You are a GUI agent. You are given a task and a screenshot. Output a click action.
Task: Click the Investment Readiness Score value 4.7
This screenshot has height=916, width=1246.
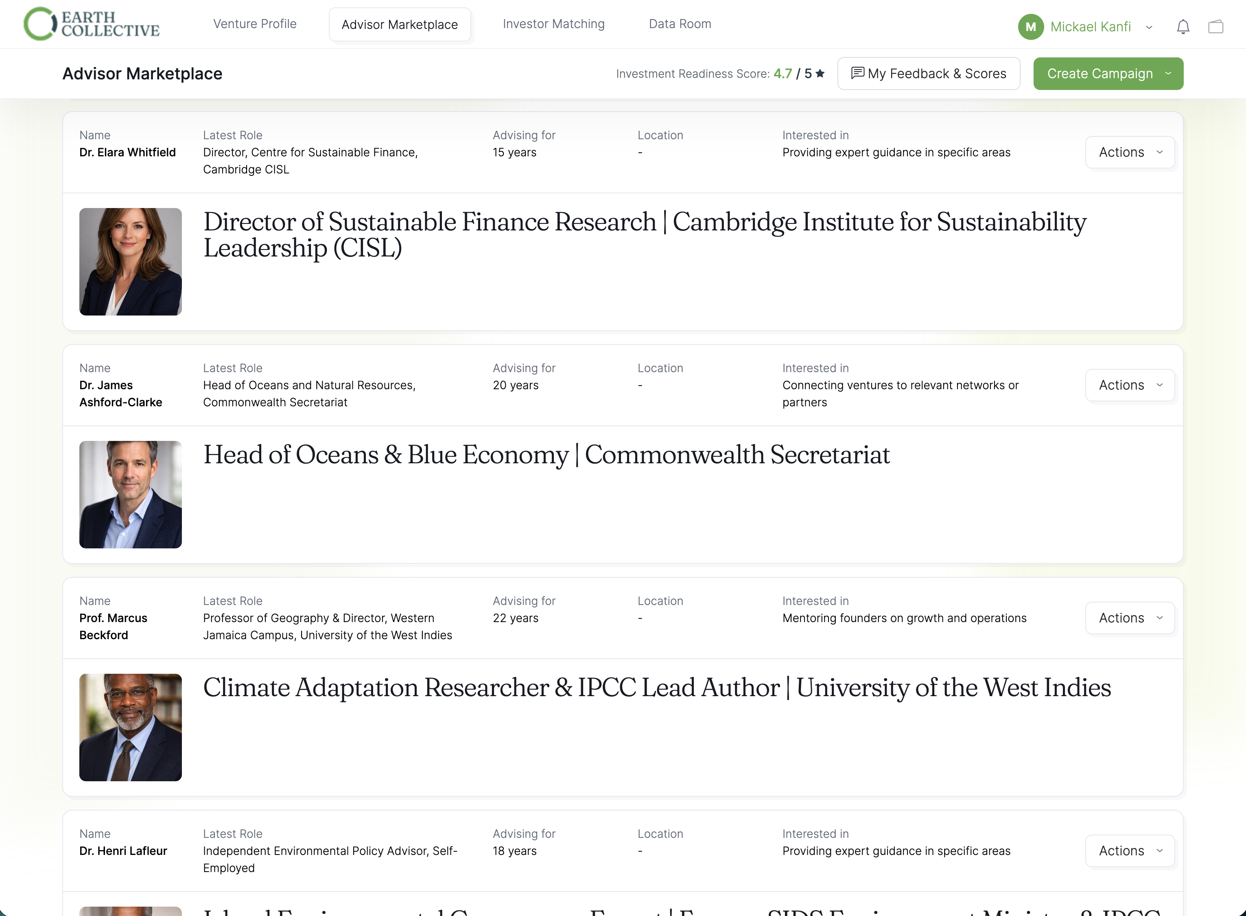(783, 72)
